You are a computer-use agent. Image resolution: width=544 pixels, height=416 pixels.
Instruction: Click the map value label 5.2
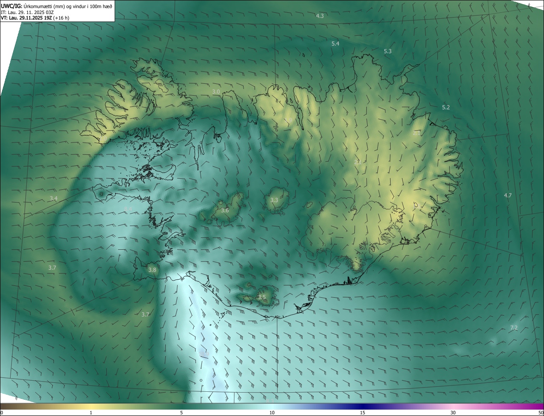point(446,108)
